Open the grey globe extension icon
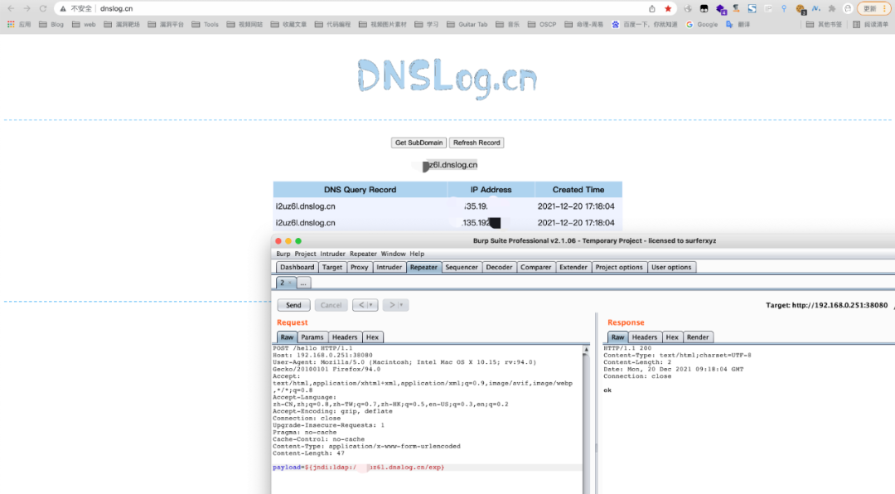The image size is (895, 494). tap(688, 8)
